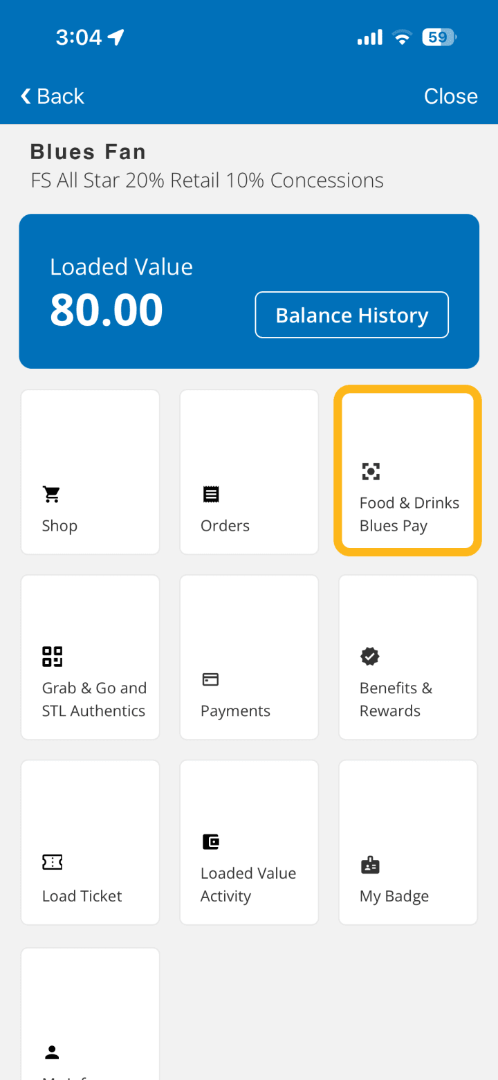Select the Benefits & Rewards label
This screenshot has height=1080, width=498.
pos(396,699)
